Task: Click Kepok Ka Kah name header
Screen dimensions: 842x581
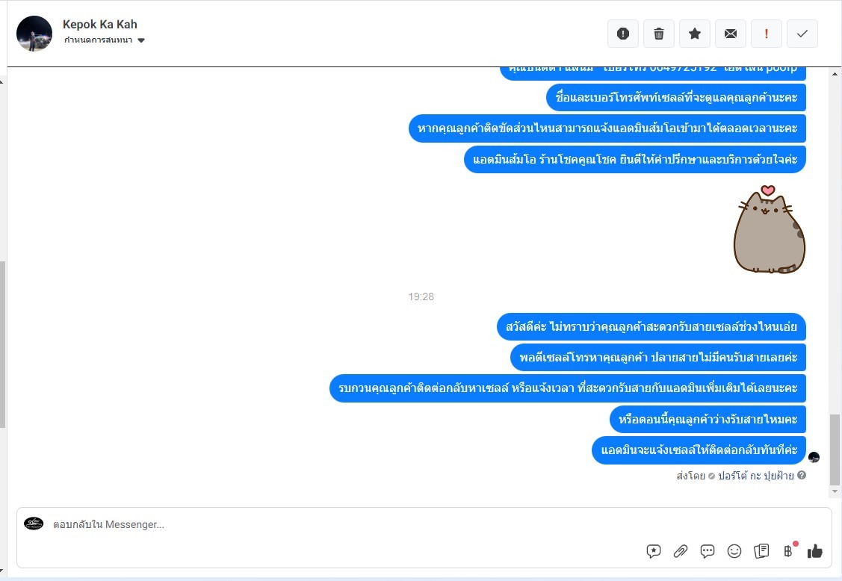Action: click(x=100, y=24)
